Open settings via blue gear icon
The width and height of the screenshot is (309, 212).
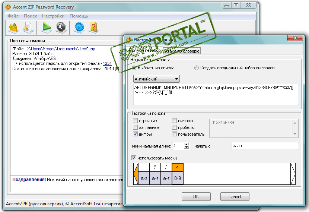point(79,28)
